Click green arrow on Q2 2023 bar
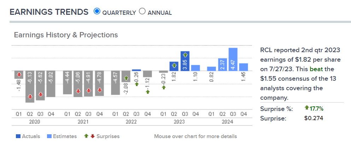The width and height of the screenshot is (351, 148). click(x=174, y=65)
